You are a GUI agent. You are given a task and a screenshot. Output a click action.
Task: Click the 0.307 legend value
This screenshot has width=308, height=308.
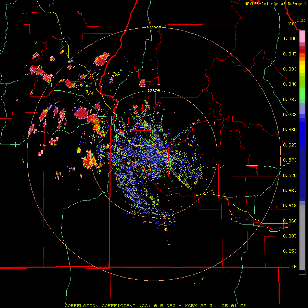pyautogui.click(x=290, y=236)
